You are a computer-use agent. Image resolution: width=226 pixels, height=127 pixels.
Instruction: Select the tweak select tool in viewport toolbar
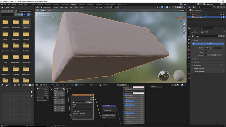click(x=37, y=10)
